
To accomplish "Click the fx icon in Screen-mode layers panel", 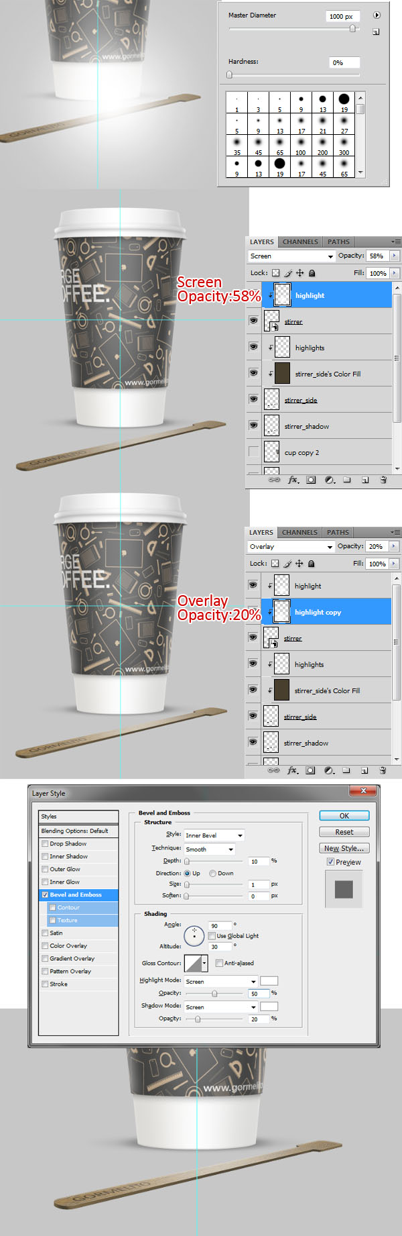I will [293, 480].
